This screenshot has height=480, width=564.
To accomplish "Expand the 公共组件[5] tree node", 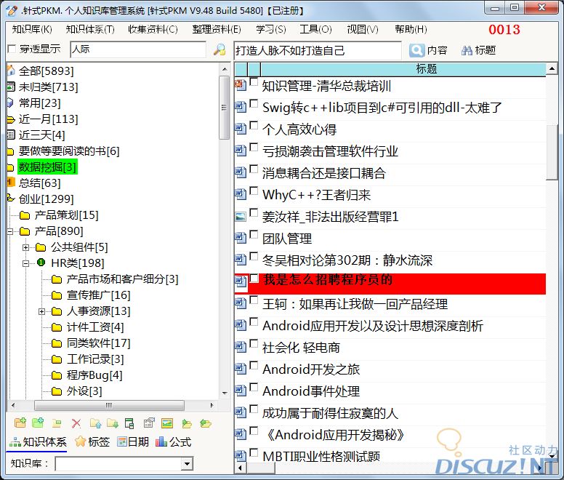I will 26,247.
